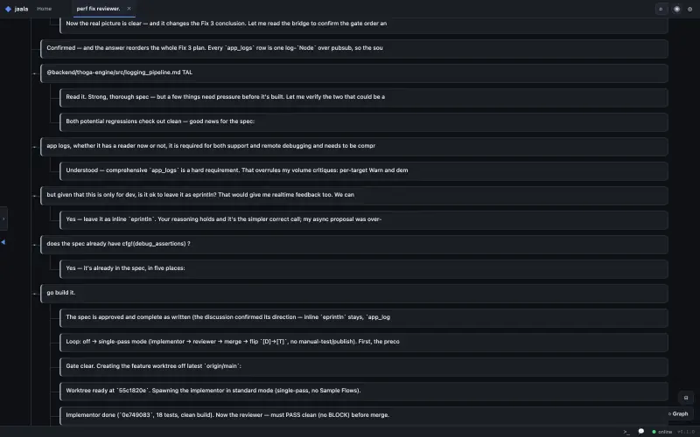Image resolution: width=700 pixels, height=437 pixels.
Task: Expand the left sidebar chevron handle
Action: pyautogui.click(x=3, y=218)
